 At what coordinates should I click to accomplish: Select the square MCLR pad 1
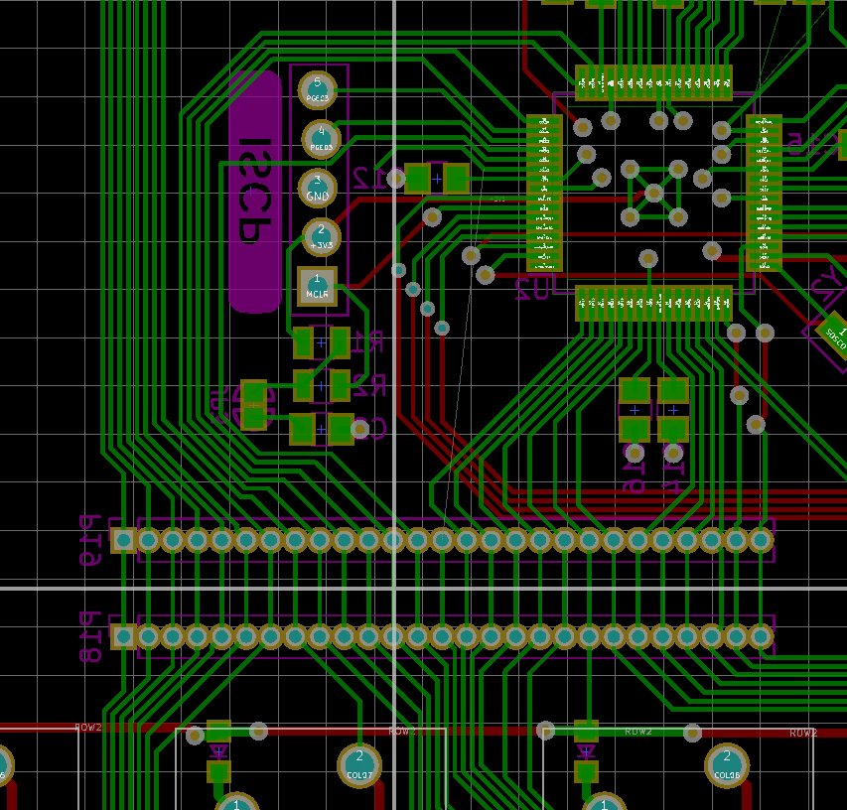[318, 286]
